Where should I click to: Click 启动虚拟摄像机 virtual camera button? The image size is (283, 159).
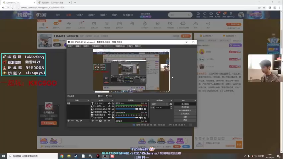[185, 111]
